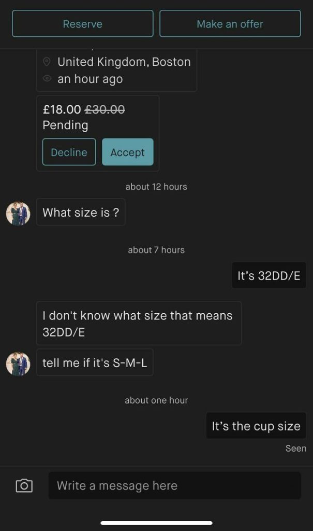Accept the £18.00 pending offer

tap(127, 152)
